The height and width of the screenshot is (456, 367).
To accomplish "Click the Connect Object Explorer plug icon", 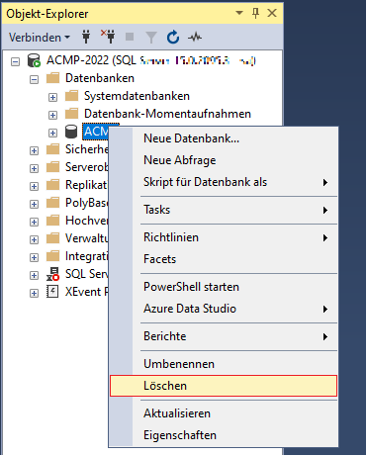I will 86,38.
